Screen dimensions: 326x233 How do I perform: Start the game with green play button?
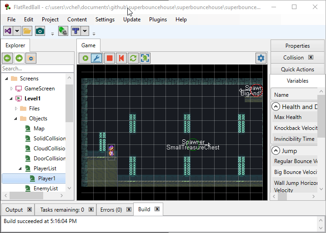point(85,58)
